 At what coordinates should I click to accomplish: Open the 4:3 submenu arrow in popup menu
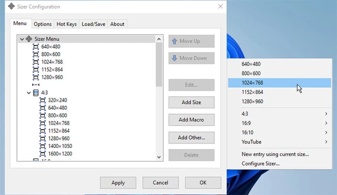click(x=326, y=114)
